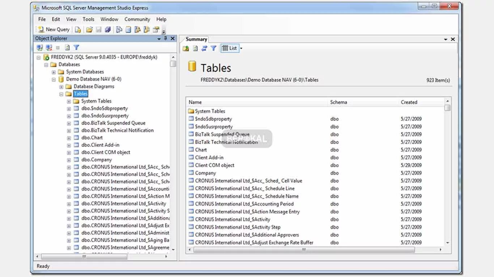The width and height of the screenshot is (494, 277).
Task: Click the Up folder icon in Summary toolbar
Action: pos(186,48)
